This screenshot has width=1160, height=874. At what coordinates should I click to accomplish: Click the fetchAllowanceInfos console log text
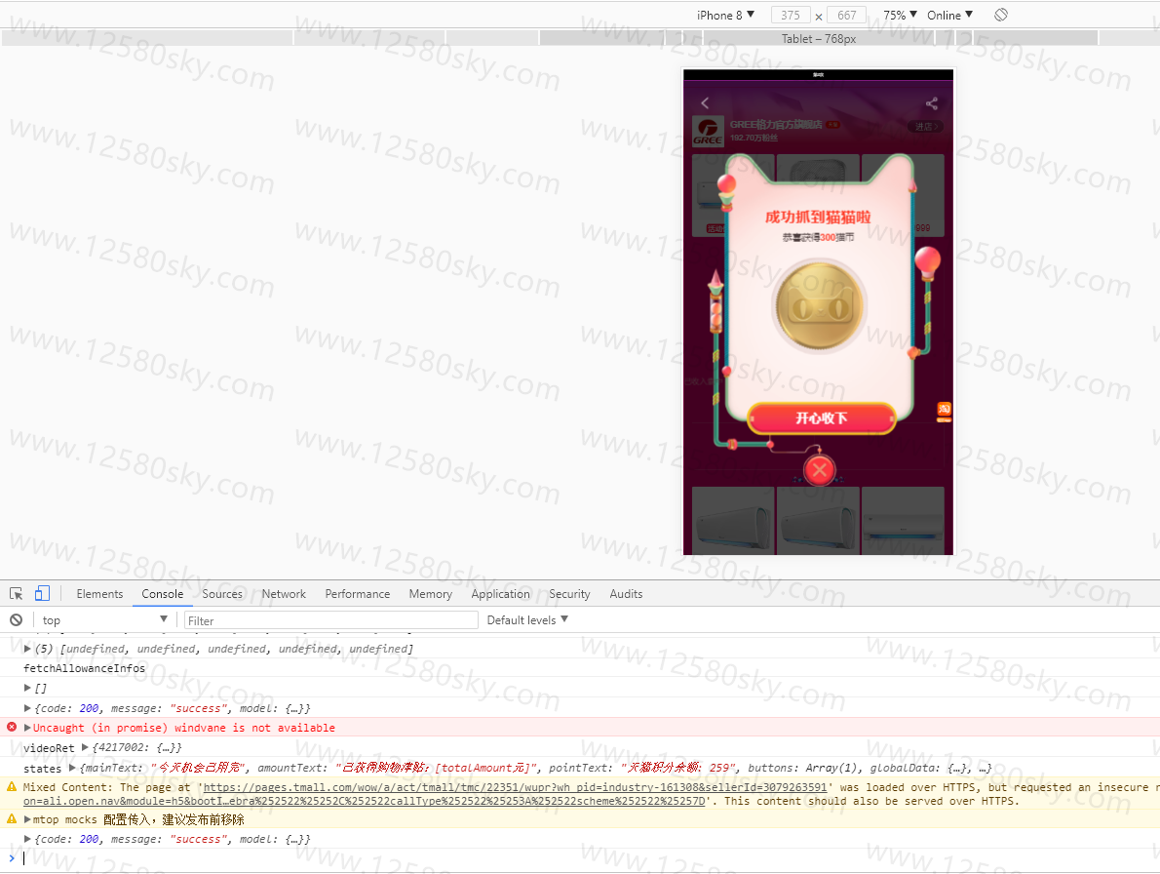pos(85,668)
